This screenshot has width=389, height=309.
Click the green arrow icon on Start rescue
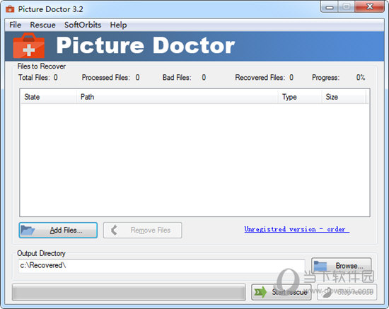[260, 292]
